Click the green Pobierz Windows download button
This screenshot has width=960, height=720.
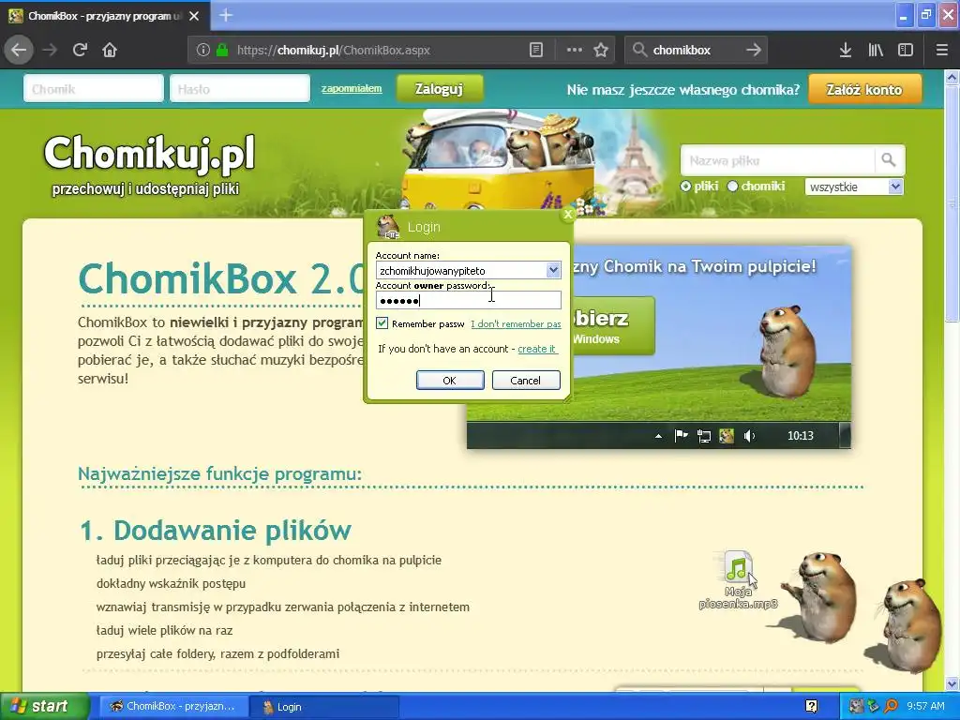point(612,325)
